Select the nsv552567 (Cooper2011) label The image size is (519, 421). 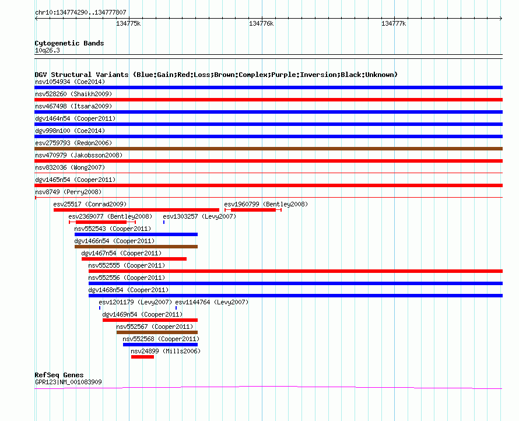pyautogui.click(x=155, y=327)
